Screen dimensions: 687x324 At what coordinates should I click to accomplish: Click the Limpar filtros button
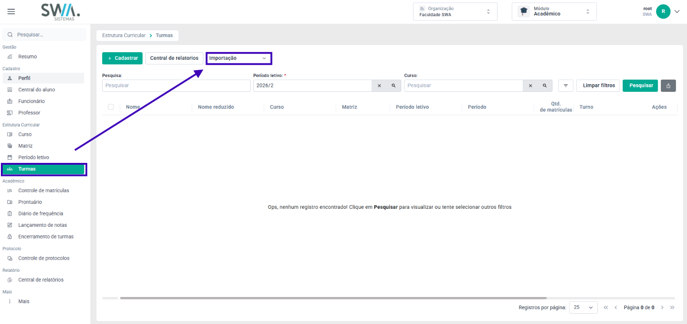(599, 85)
